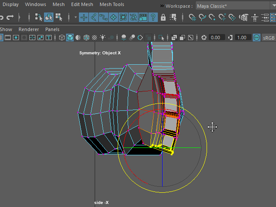Click the gamma value field showing 1.00
Screen dimensions: 276x207
click(x=242, y=38)
